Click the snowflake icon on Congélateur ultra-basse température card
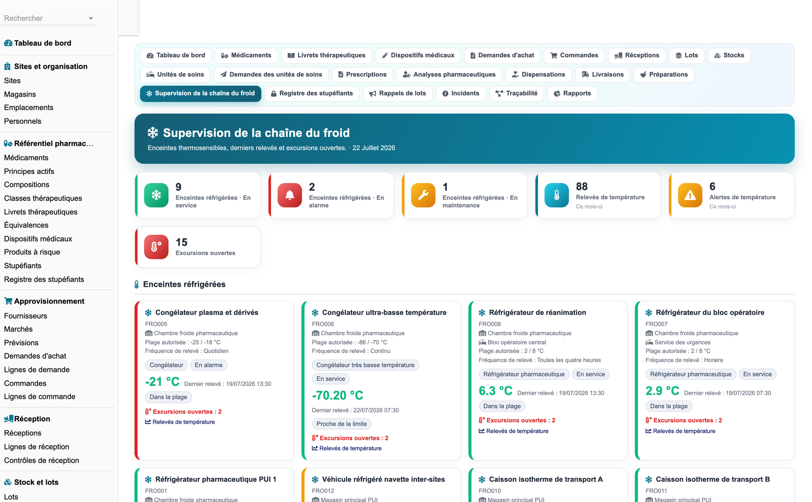The image size is (812, 502). (x=315, y=313)
